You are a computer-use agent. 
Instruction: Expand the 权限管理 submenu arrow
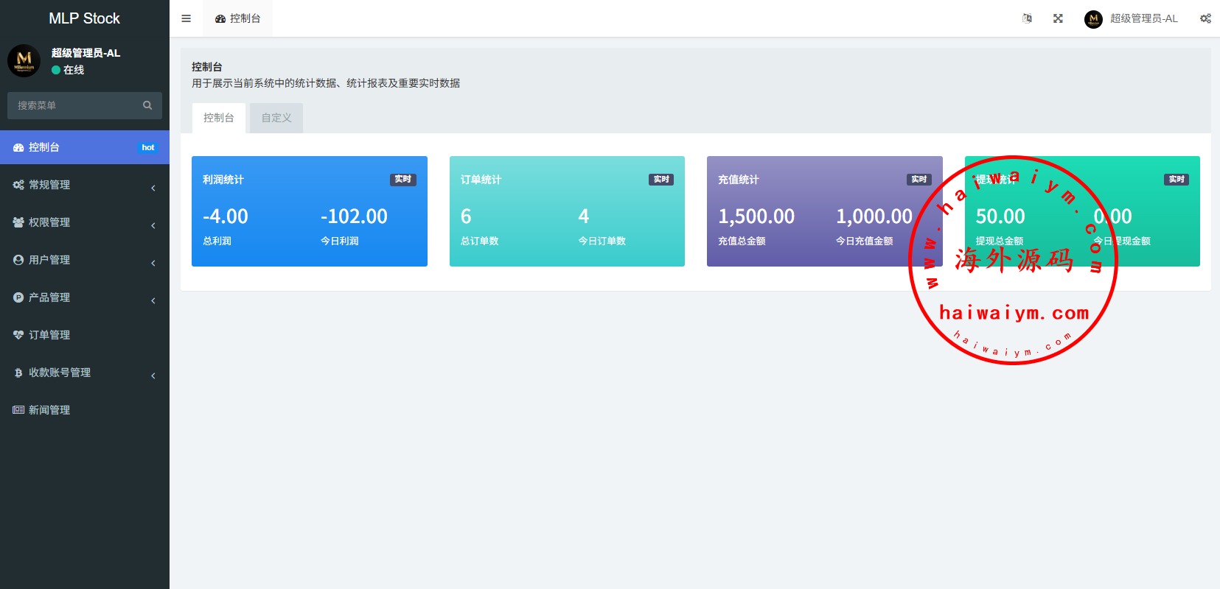pos(153,225)
